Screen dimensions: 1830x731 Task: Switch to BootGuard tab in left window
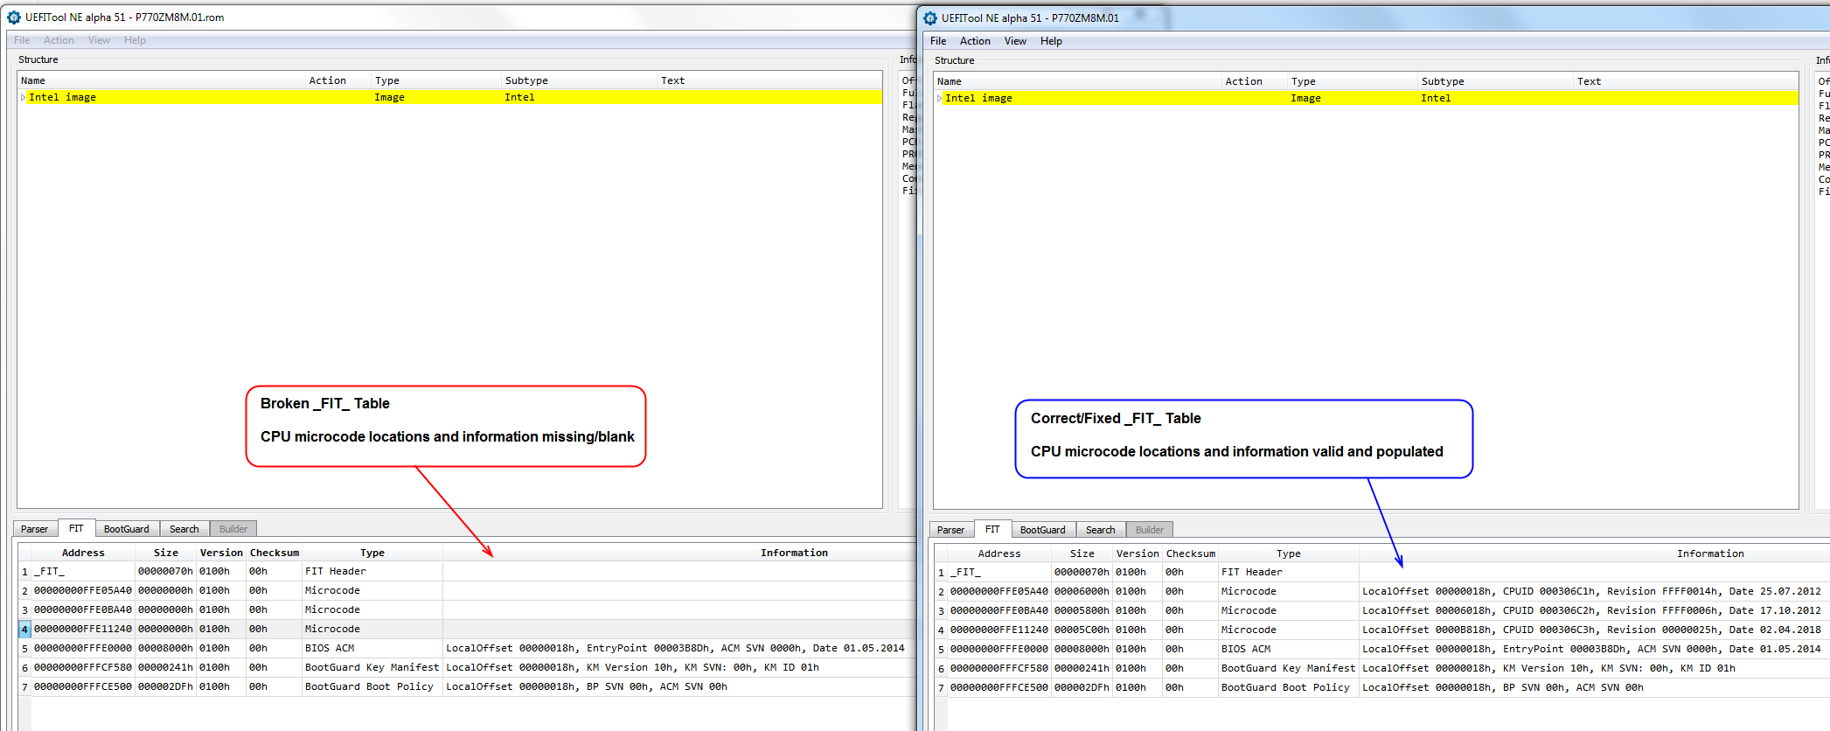(126, 529)
